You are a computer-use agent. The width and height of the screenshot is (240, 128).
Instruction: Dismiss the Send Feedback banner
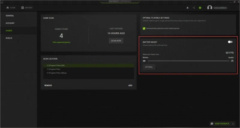pyautogui.click(x=233, y=124)
